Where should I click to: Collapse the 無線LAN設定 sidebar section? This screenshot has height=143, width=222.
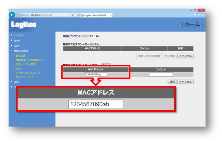click(21, 51)
